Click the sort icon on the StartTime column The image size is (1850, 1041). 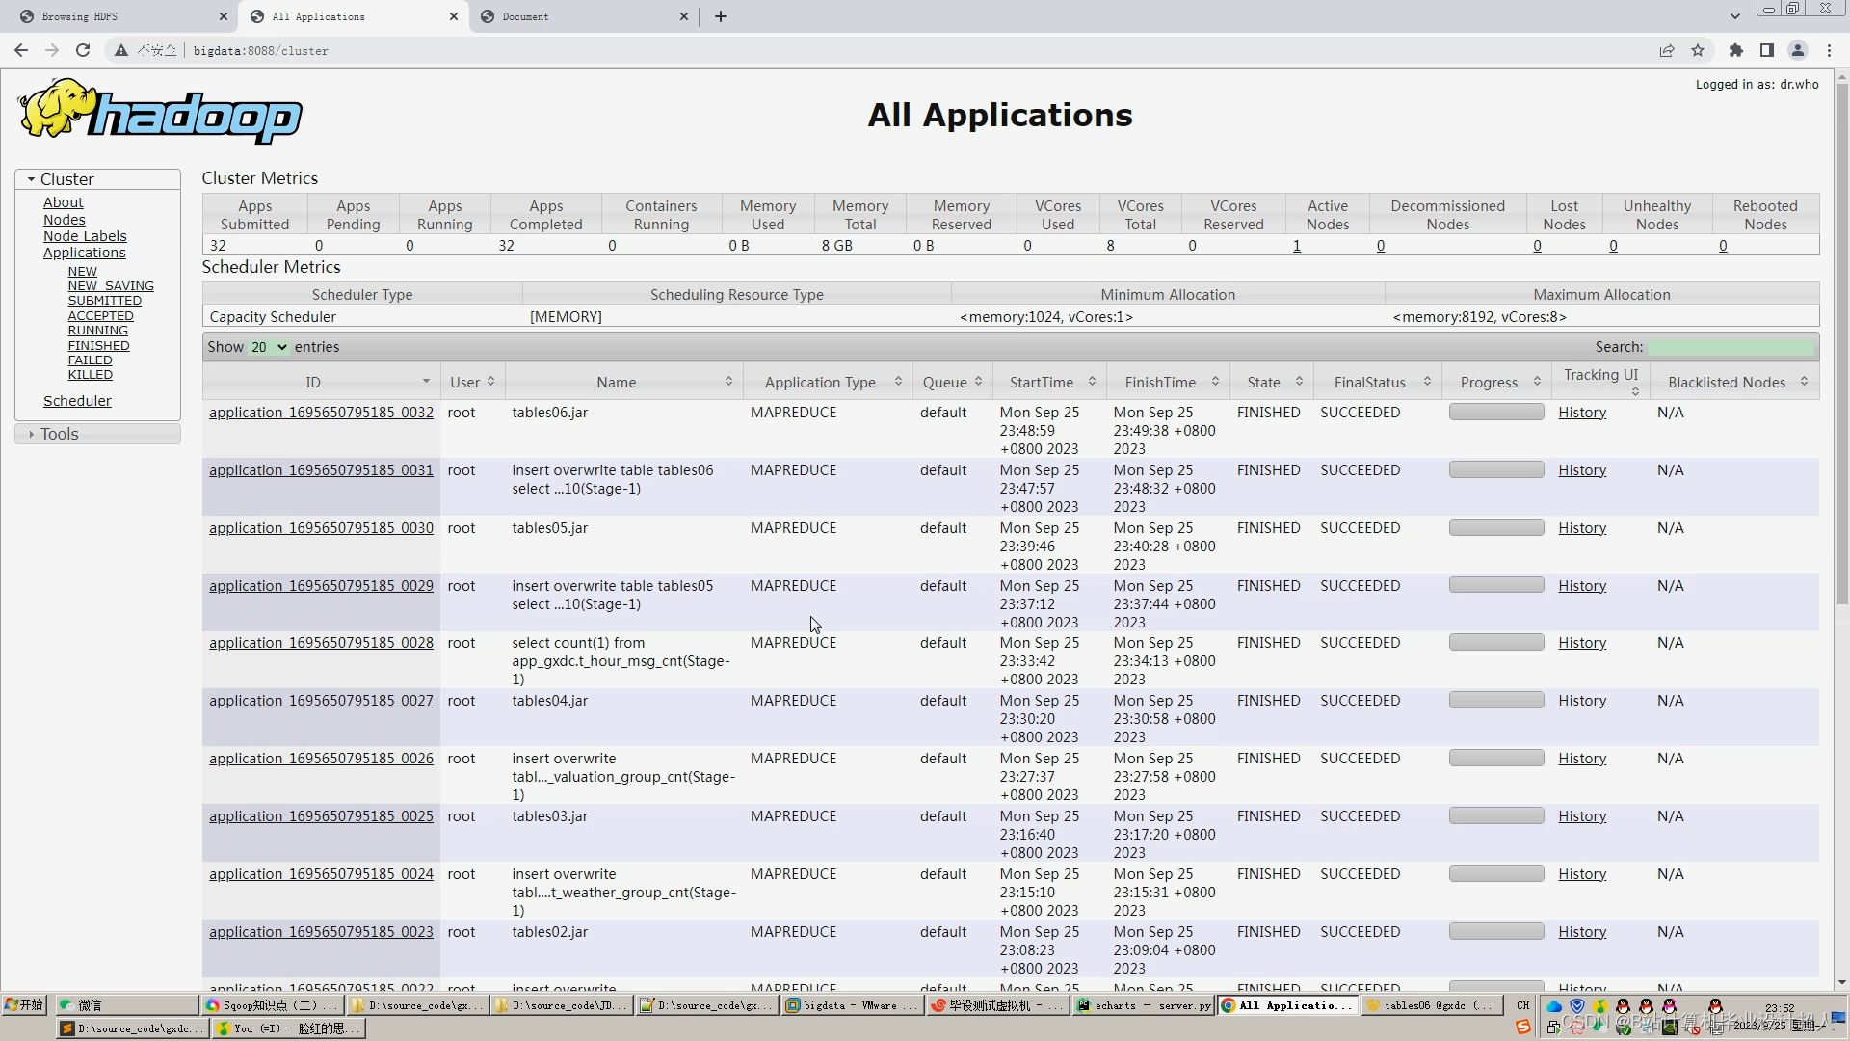point(1092,382)
